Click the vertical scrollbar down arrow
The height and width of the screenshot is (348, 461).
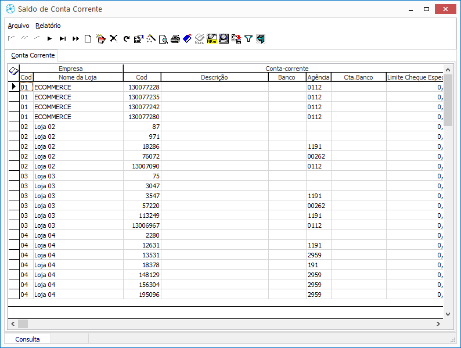coord(448,314)
